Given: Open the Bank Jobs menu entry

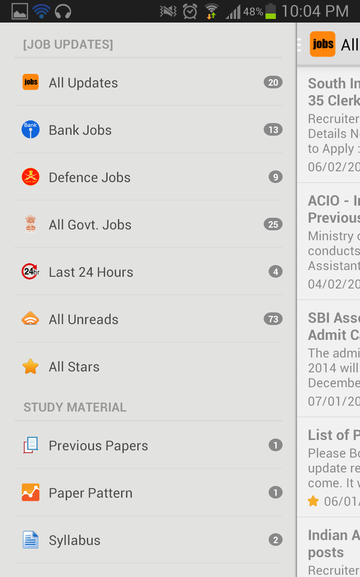Looking at the screenshot, I should [x=80, y=130].
